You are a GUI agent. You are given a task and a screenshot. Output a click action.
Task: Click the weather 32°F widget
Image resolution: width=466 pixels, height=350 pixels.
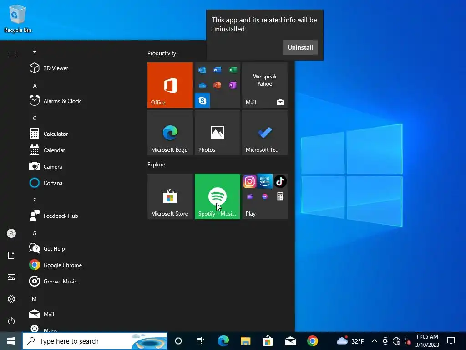pos(350,341)
